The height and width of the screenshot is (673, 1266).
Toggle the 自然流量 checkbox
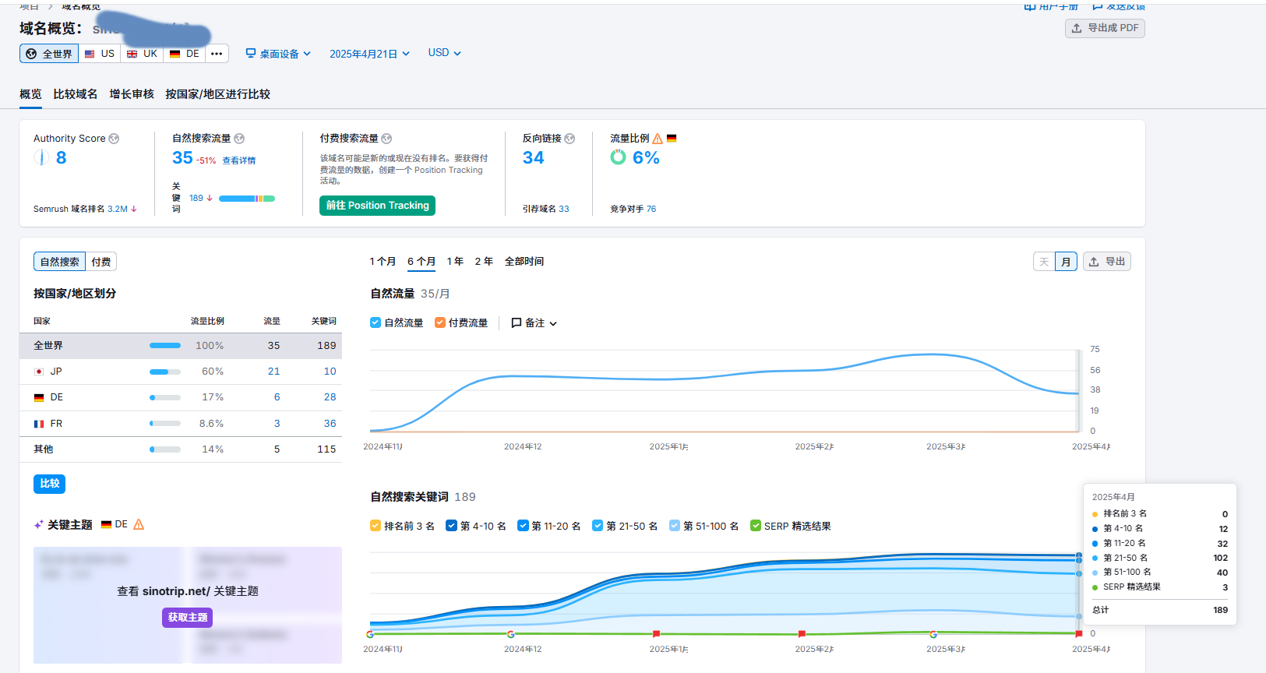coord(376,322)
